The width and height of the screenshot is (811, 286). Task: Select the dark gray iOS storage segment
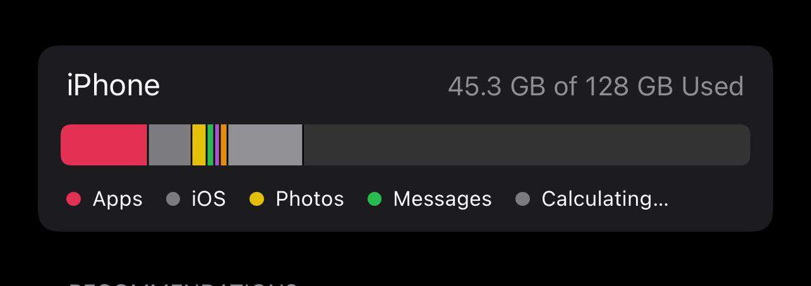click(x=169, y=145)
